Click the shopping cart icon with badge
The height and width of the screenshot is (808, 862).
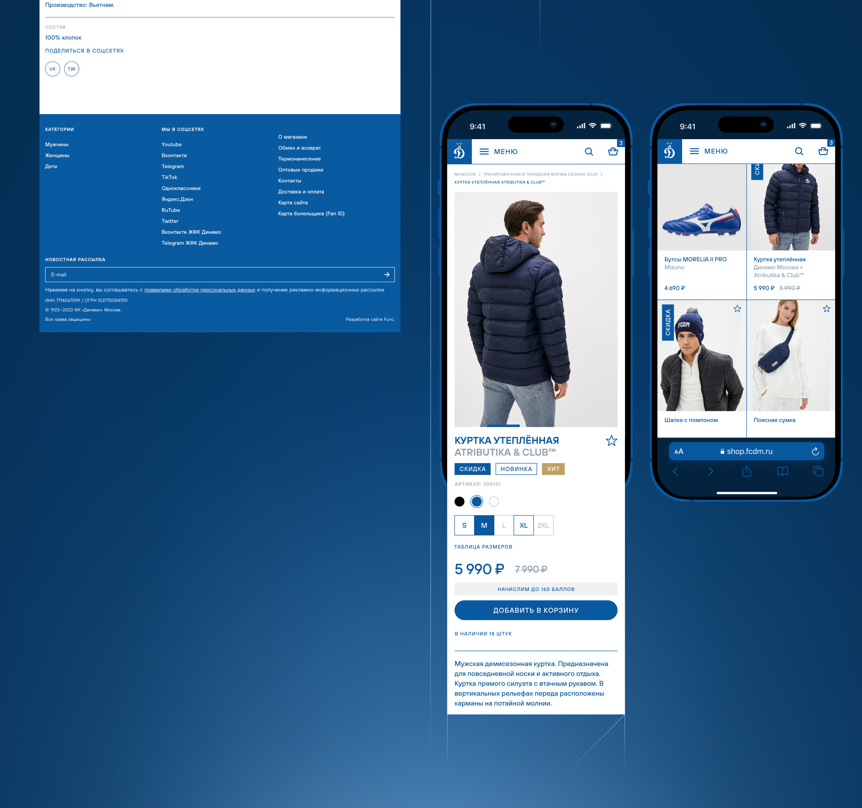click(x=614, y=151)
